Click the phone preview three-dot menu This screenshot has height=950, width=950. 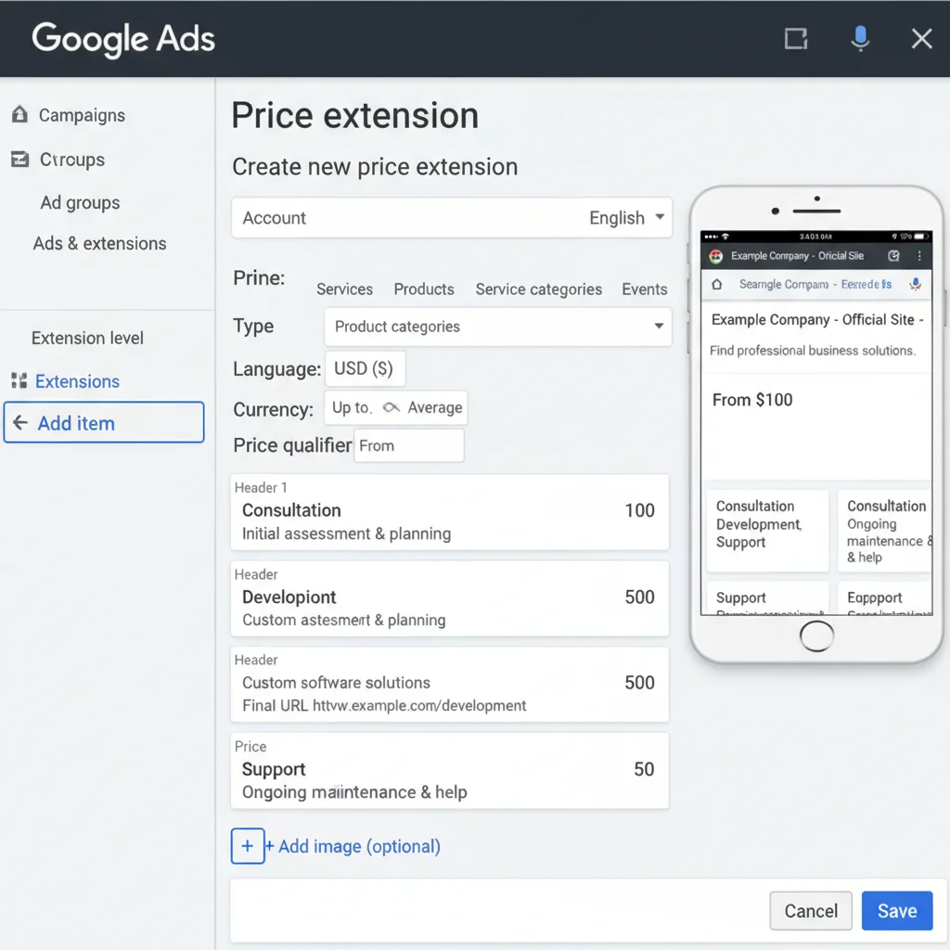coord(919,256)
